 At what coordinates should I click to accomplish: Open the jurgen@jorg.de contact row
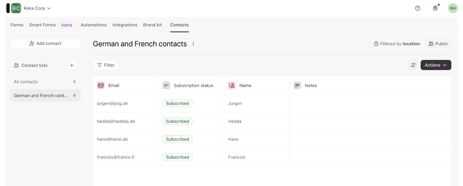click(112, 104)
